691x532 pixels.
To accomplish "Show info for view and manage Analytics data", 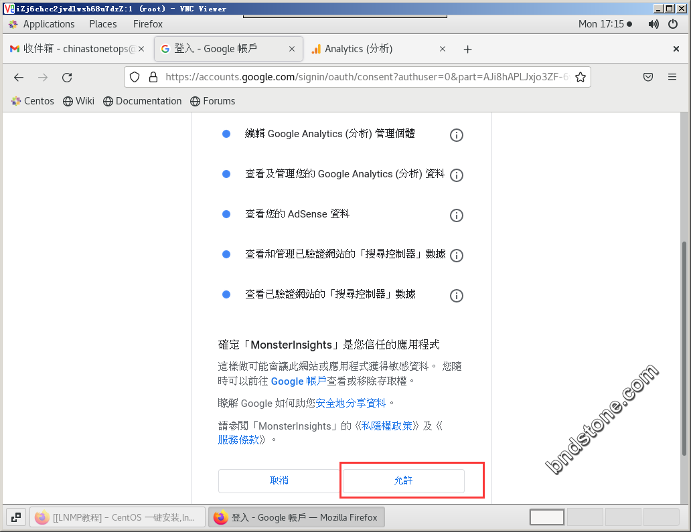I will tap(457, 175).
